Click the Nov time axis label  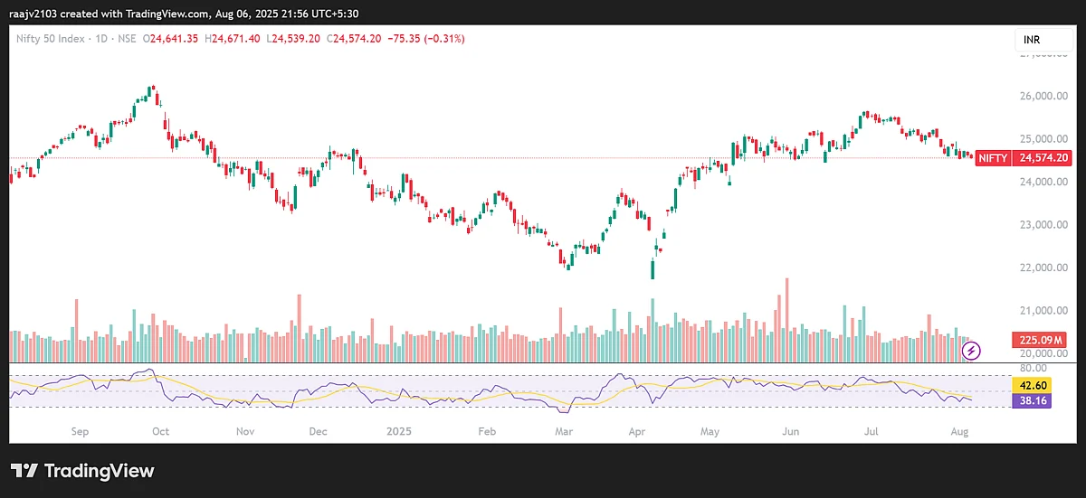[x=245, y=432]
